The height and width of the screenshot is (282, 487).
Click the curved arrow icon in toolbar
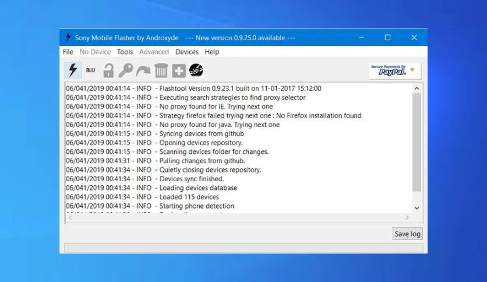click(x=143, y=71)
